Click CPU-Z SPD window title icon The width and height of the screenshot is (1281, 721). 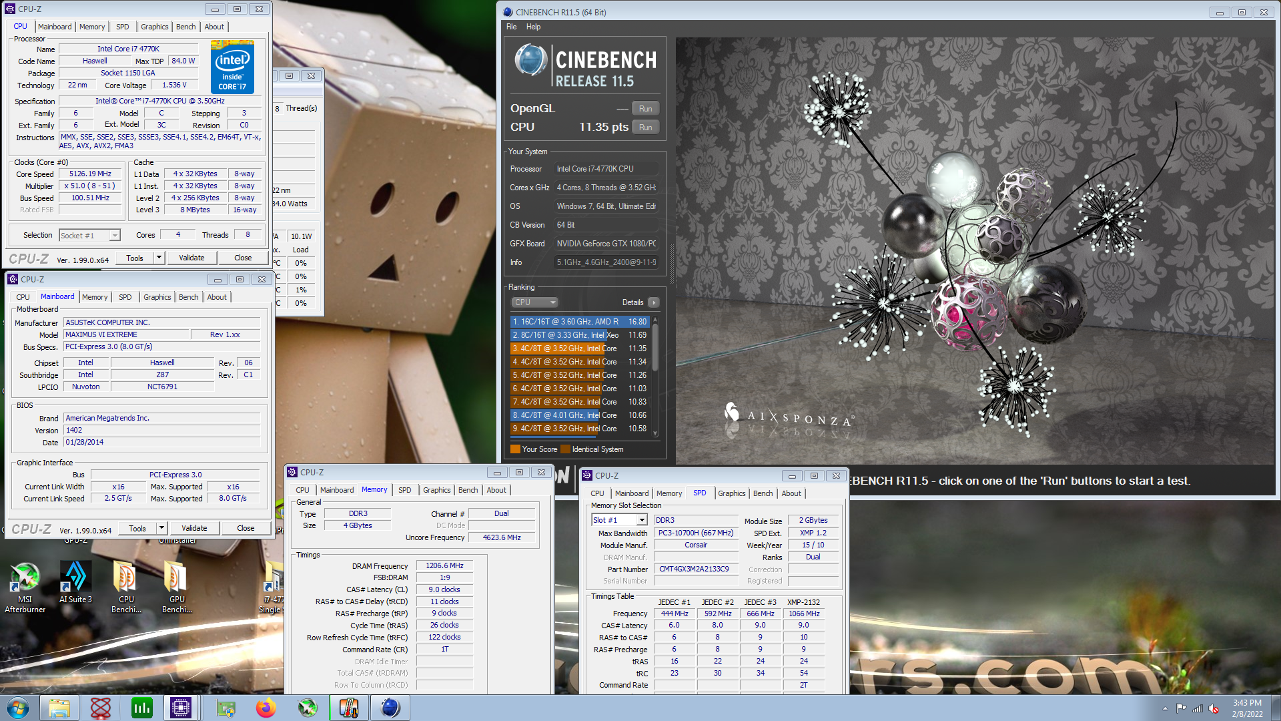(x=587, y=475)
